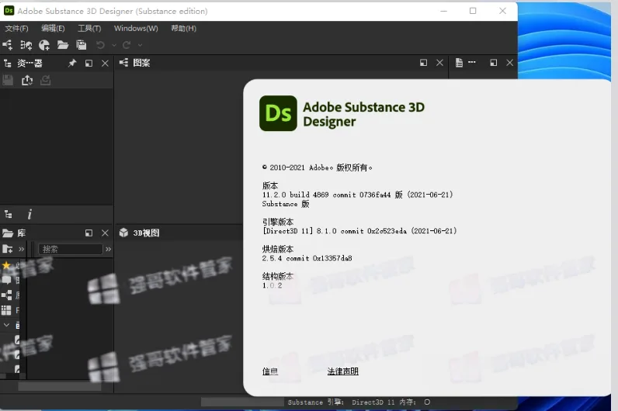Open the 帮助(H) menu

point(184,29)
